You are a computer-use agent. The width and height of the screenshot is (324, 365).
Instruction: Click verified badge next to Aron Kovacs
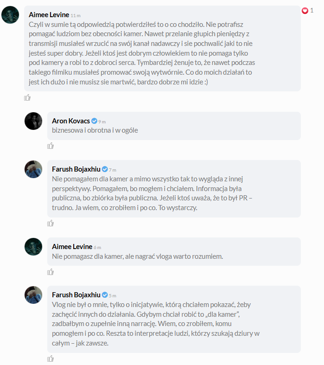(x=94, y=121)
